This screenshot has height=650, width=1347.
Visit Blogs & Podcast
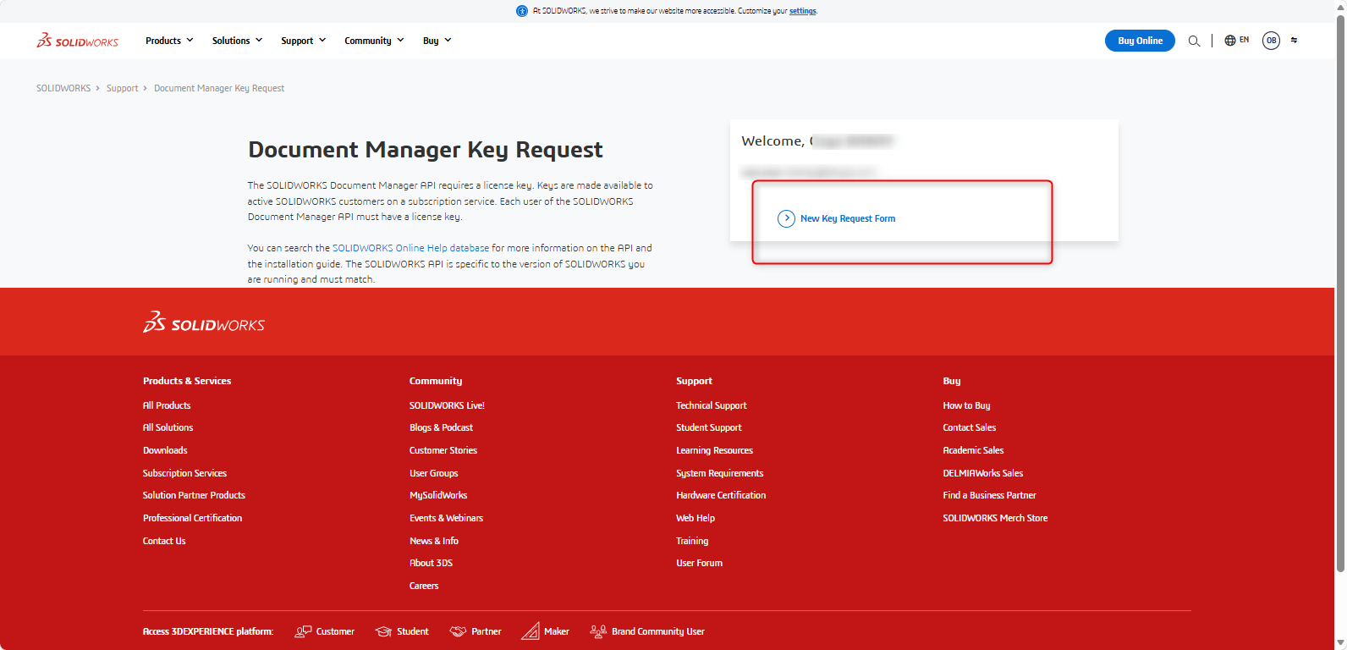click(x=441, y=427)
